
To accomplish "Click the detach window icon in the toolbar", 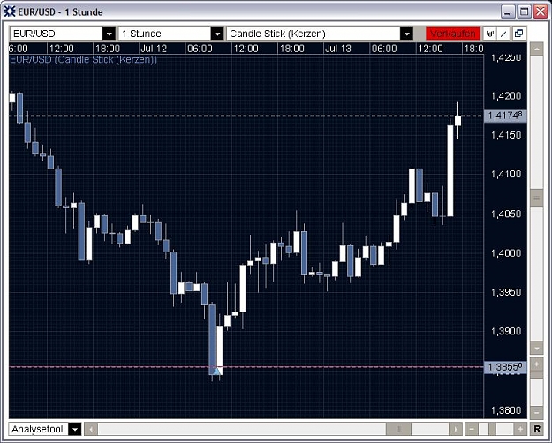I will coord(519,34).
